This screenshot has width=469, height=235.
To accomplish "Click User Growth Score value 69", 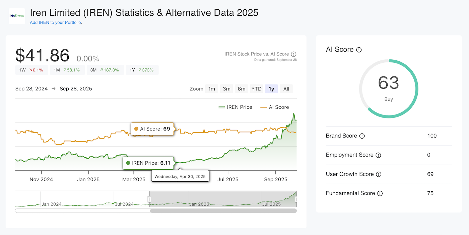I will click(430, 174).
